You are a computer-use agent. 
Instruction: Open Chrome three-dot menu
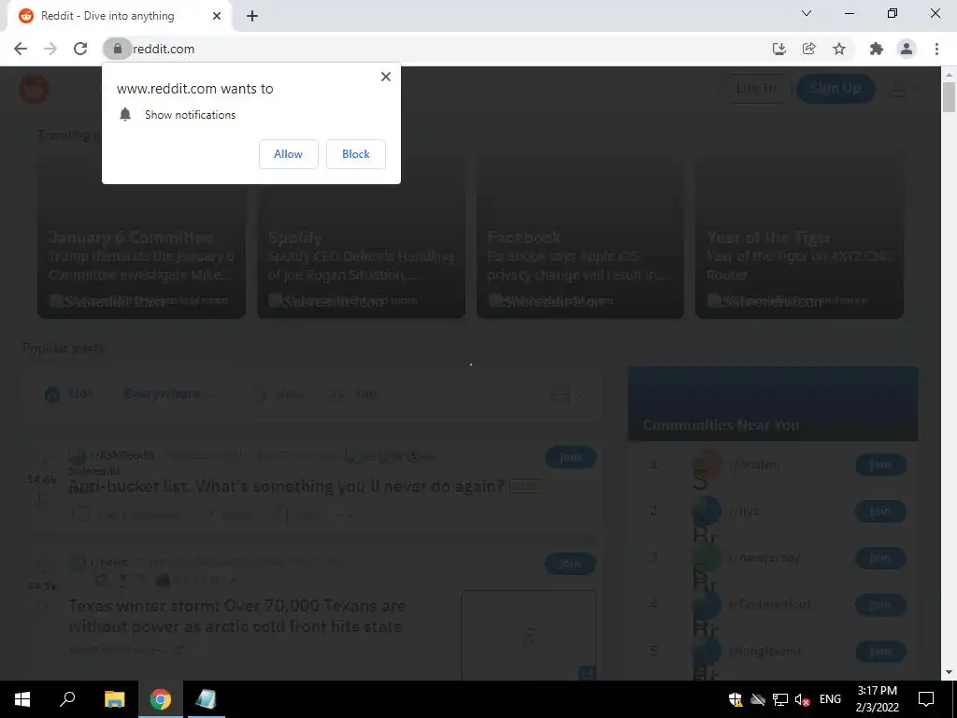[x=936, y=49]
